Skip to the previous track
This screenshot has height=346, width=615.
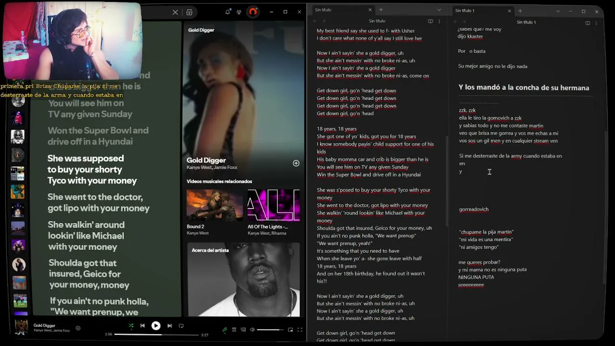tap(143, 326)
